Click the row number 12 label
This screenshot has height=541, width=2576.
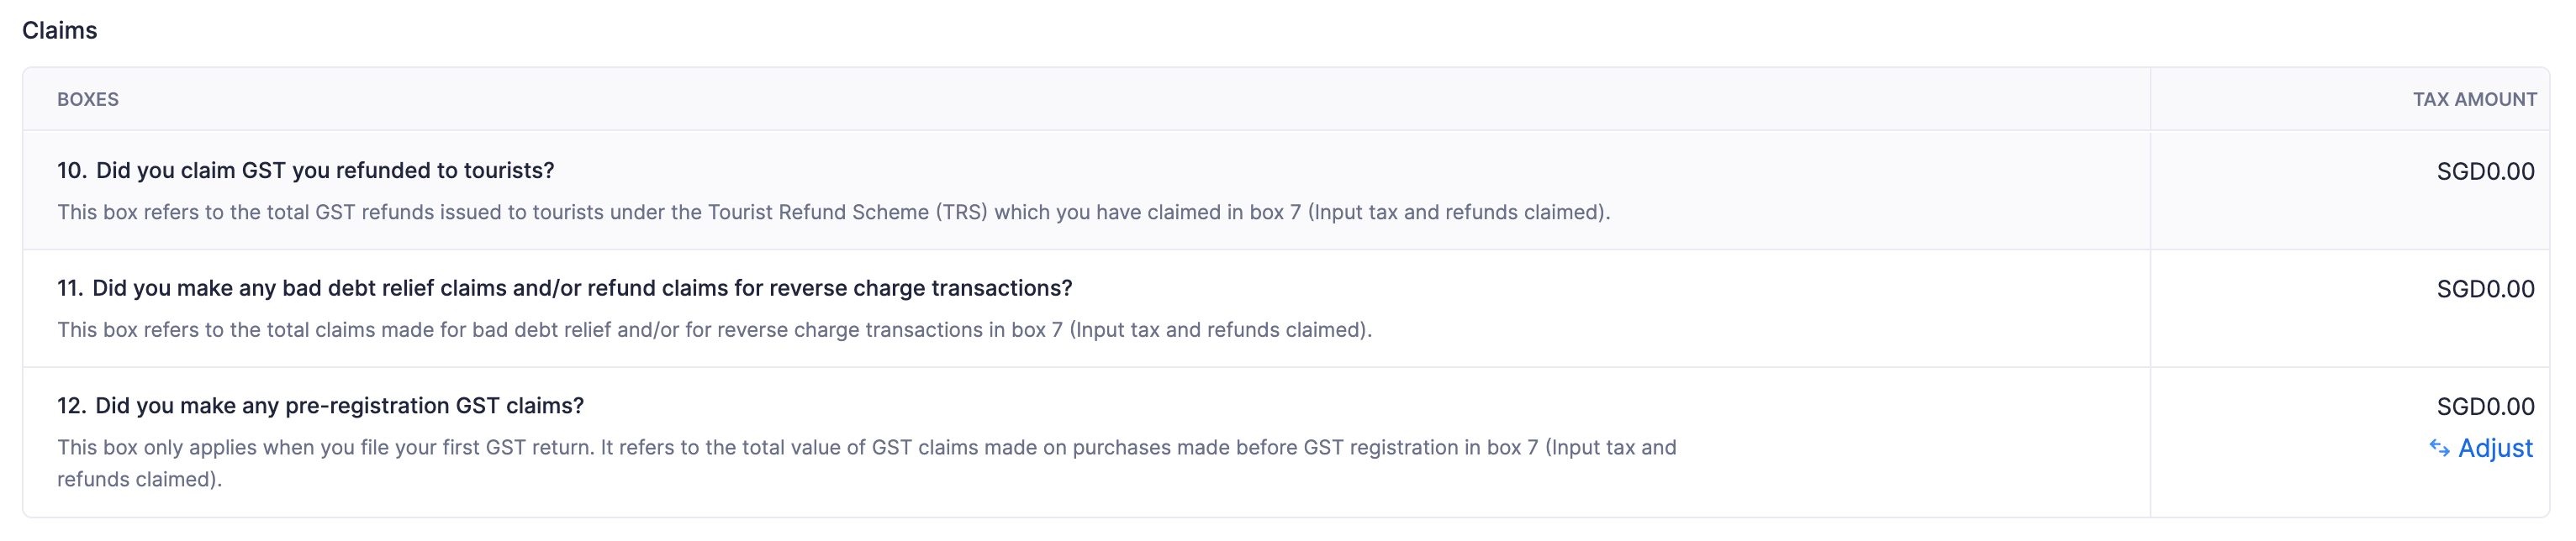point(71,406)
